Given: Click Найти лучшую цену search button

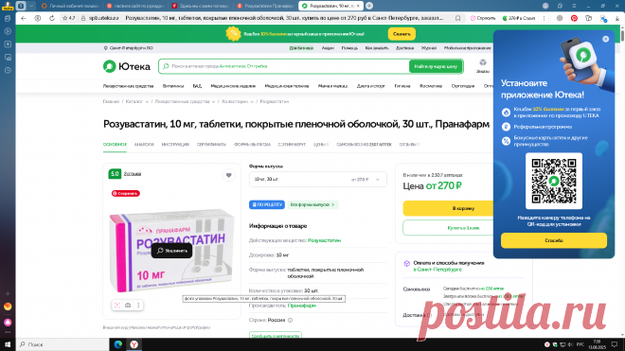Looking at the screenshot, I should point(436,66).
